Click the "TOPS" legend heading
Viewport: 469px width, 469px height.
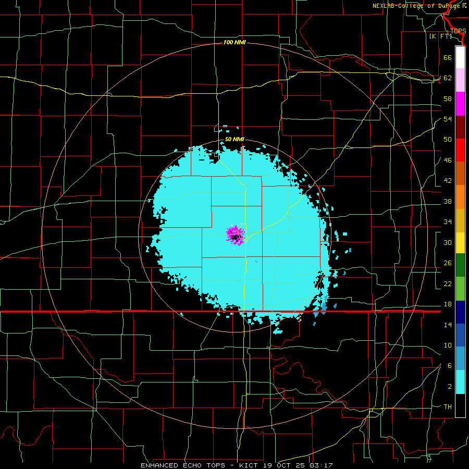(458, 31)
